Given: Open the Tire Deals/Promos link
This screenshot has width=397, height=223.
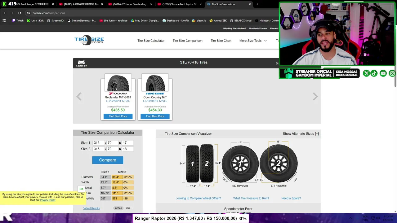Looking at the screenshot, I should 258,28.
